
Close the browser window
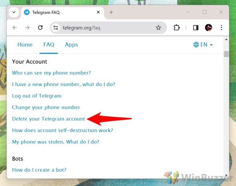(221, 12)
